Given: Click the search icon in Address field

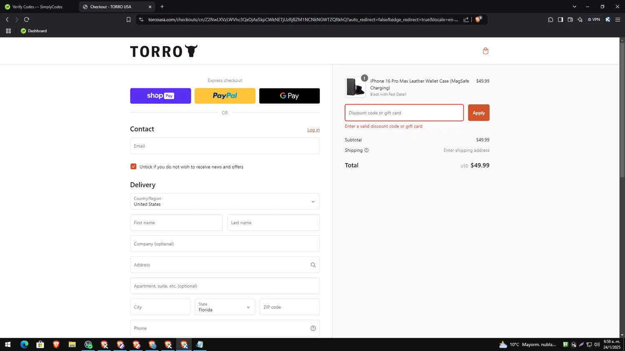Looking at the screenshot, I should (x=313, y=265).
